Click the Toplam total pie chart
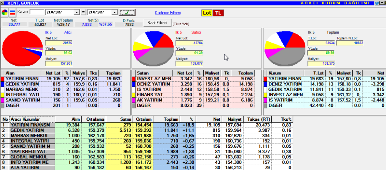This screenshot has height=170, width=386. pos(285,48)
